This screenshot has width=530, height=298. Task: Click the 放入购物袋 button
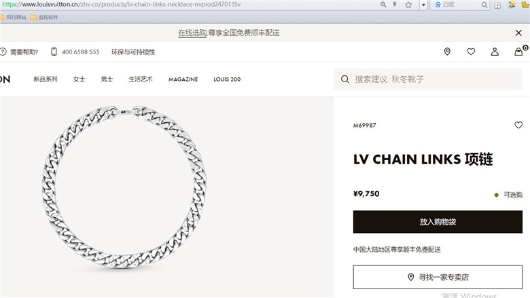438,222
